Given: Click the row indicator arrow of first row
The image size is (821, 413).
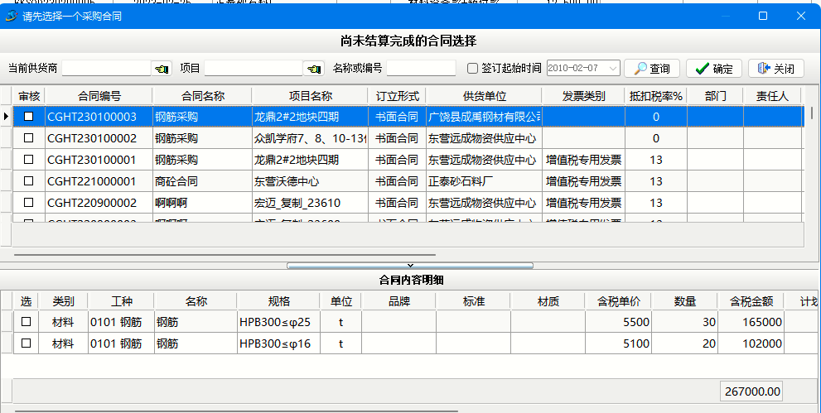Looking at the screenshot, I should [7, 117].
